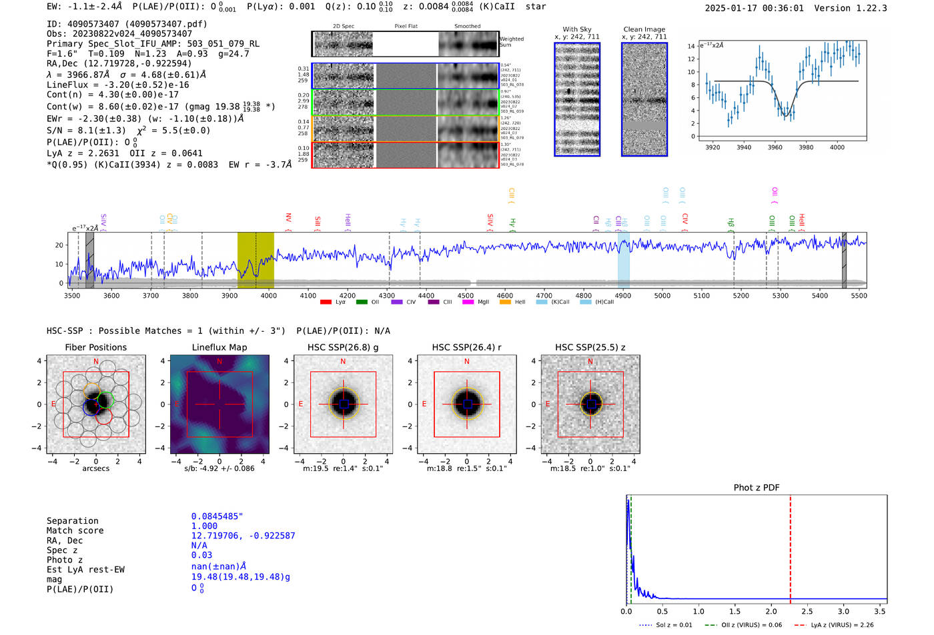The height and width of the screenshot is (635, 934).
Task: Click the green-bordered 2D spectrum row
Action: pyautogui.click(x=406, y=103)
